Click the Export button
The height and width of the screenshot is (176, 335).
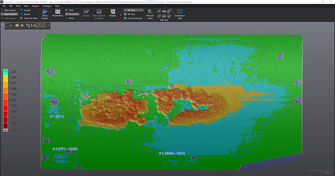pos(25,14)
